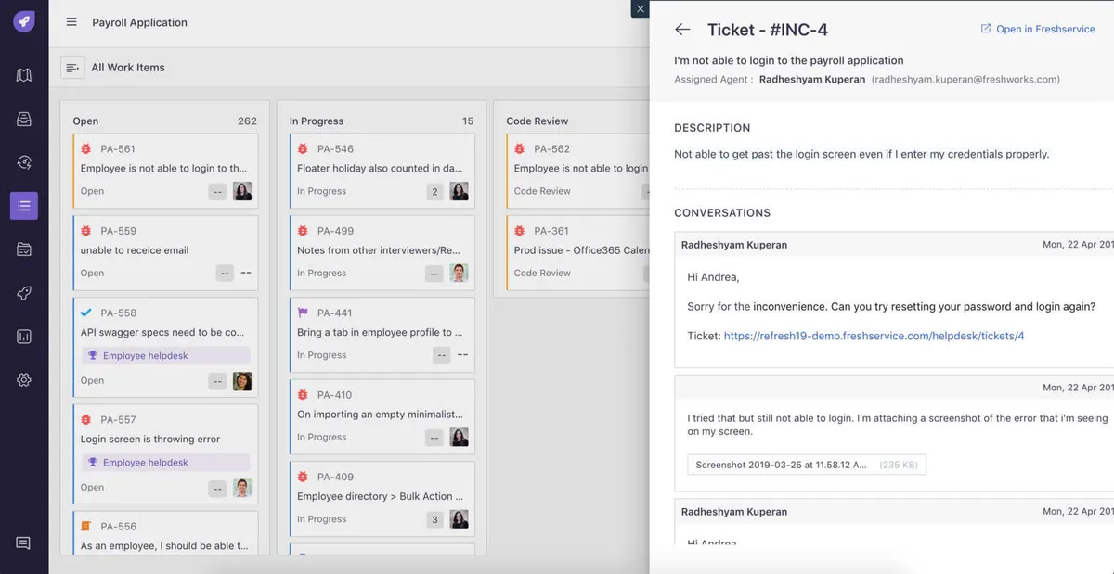Click the first Radheshyam Kuperan conversation header
The height and width of the screenshot is (574, 1114).
(895, 245)
